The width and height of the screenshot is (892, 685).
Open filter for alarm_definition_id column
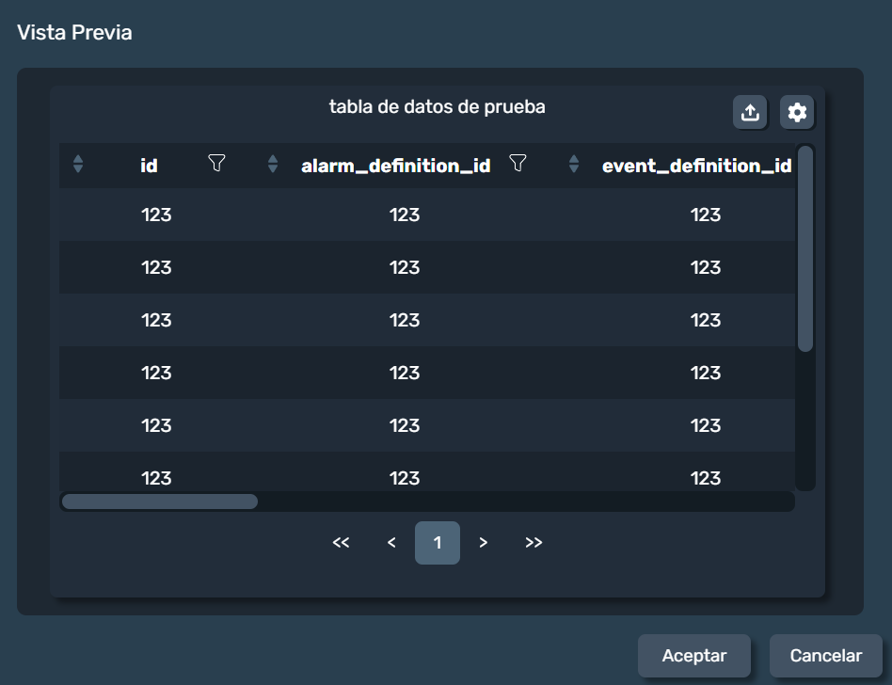pyautogui.click(x=518, y=163)
